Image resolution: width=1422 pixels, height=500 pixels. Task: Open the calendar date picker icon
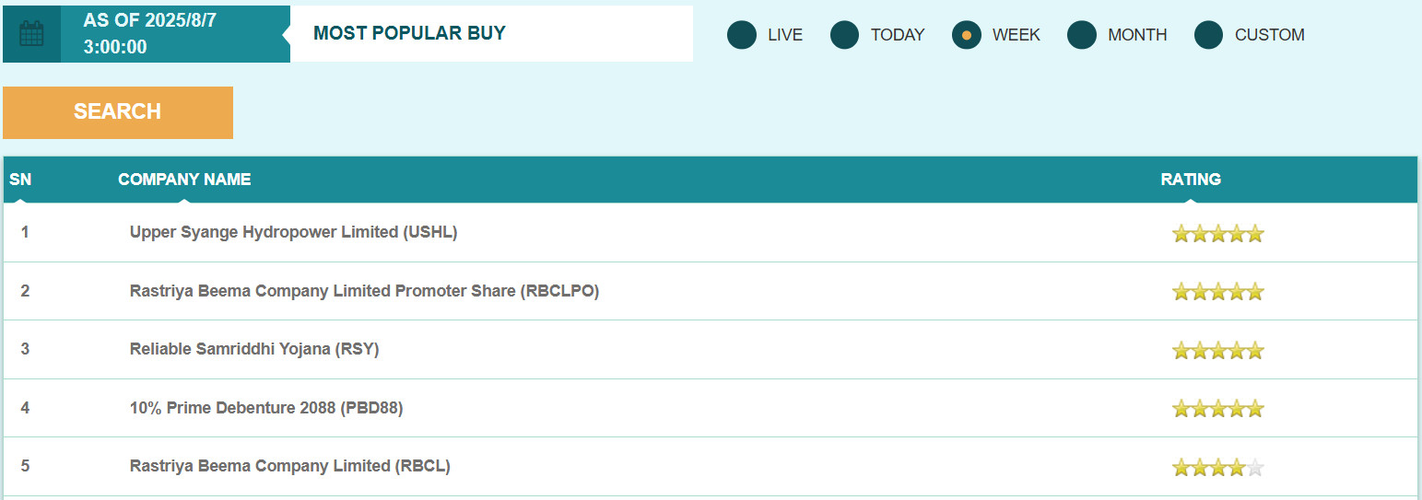(x=31, y=34)
